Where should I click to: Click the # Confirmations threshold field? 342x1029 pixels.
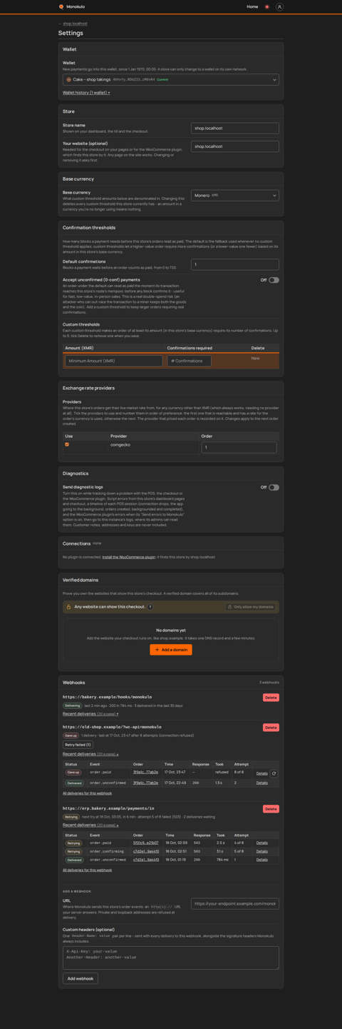point(190,361)
